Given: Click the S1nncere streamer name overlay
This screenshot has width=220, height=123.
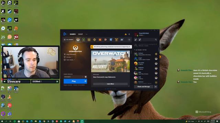Looking at the screenshot, I should [x=14, y=81].
